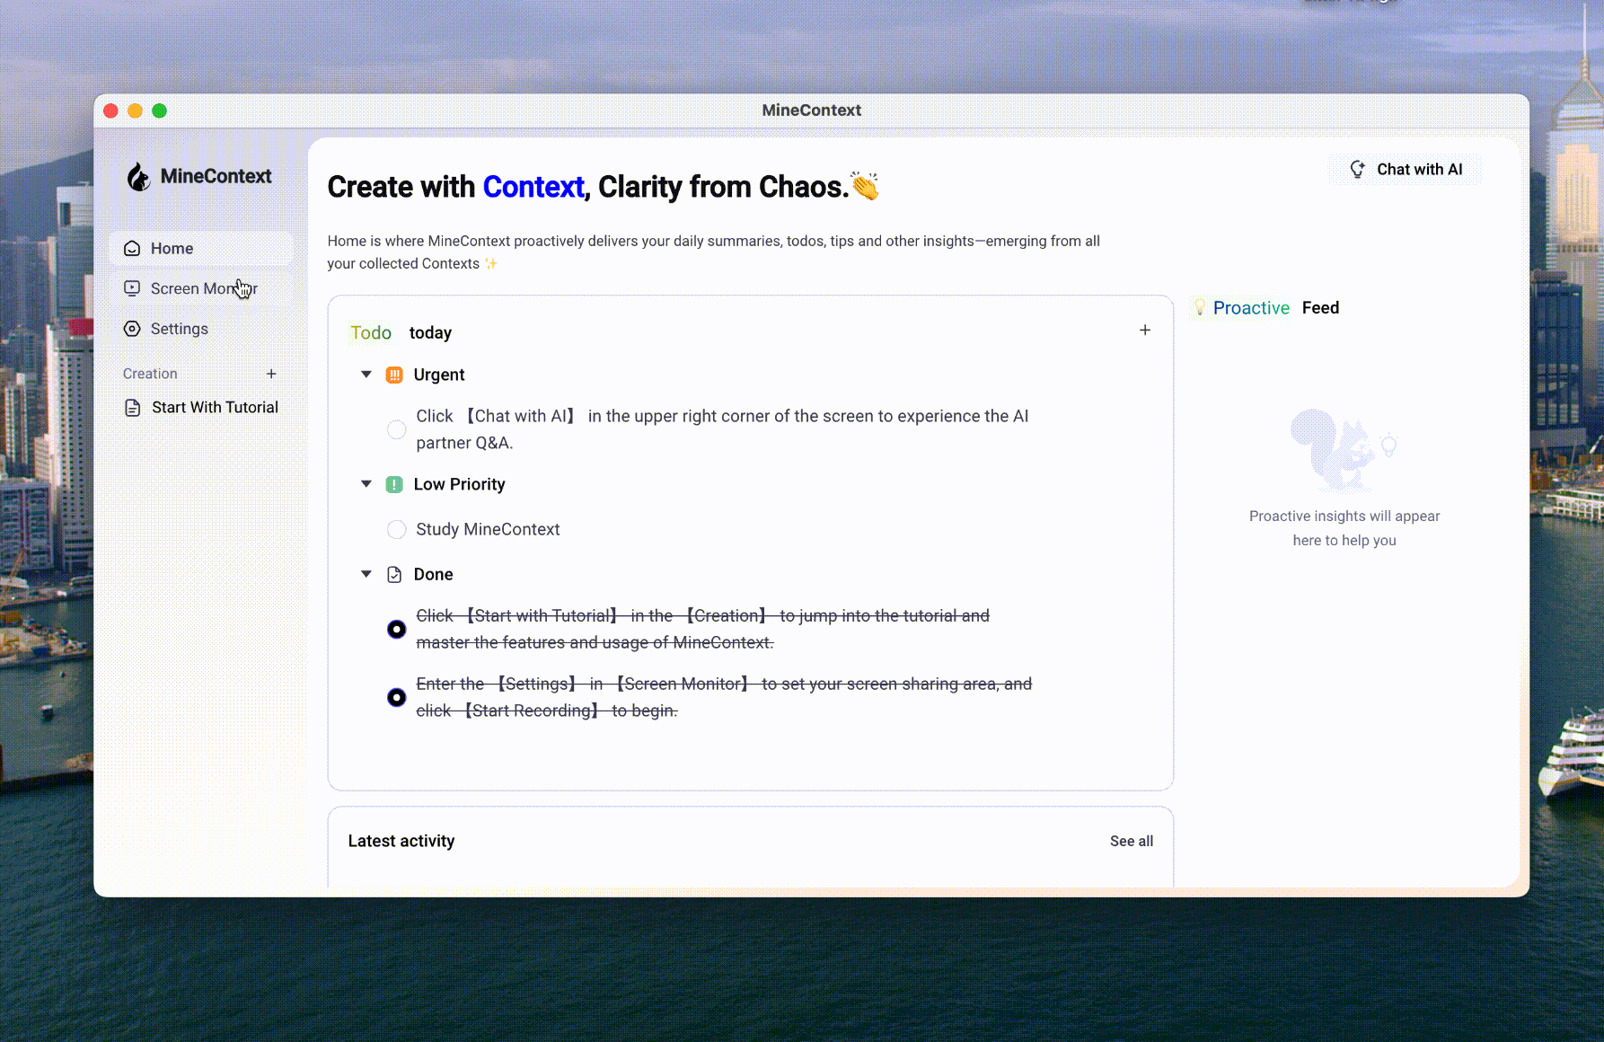
Task: See all latest activity
Action: 1131,842
